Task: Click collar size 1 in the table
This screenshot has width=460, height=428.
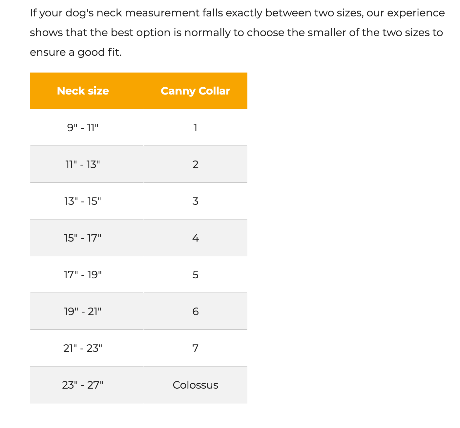Action: pyautogui.click(x=195, y=128)
